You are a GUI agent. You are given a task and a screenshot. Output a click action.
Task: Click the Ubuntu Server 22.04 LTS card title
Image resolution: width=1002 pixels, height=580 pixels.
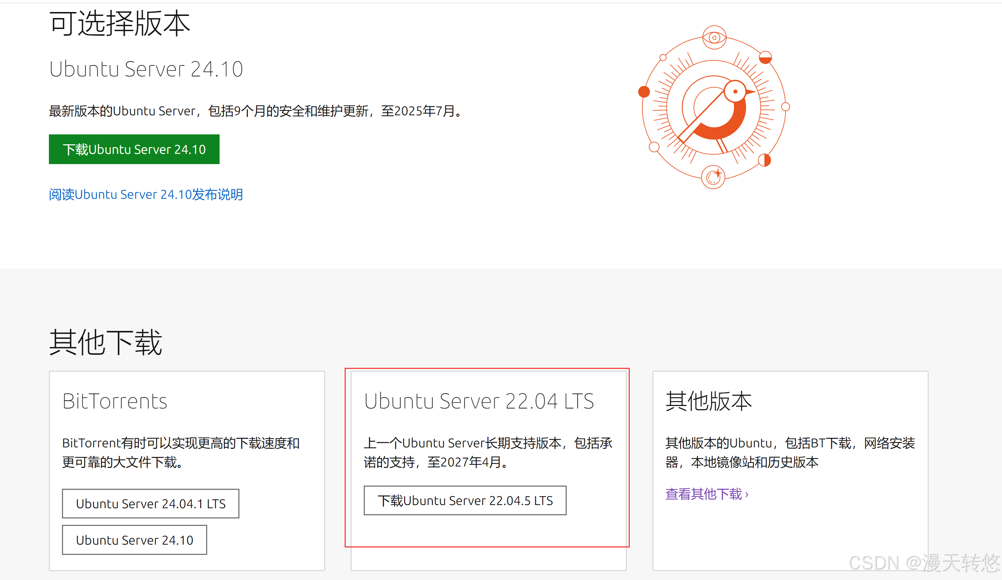point(479,401)
